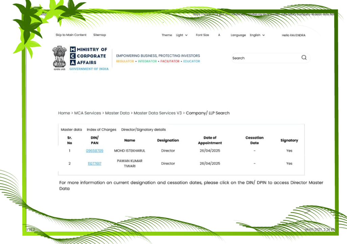Open the Sitemap link
The width and height of the screenshot is (347, 244).
(x=99, y=35)
